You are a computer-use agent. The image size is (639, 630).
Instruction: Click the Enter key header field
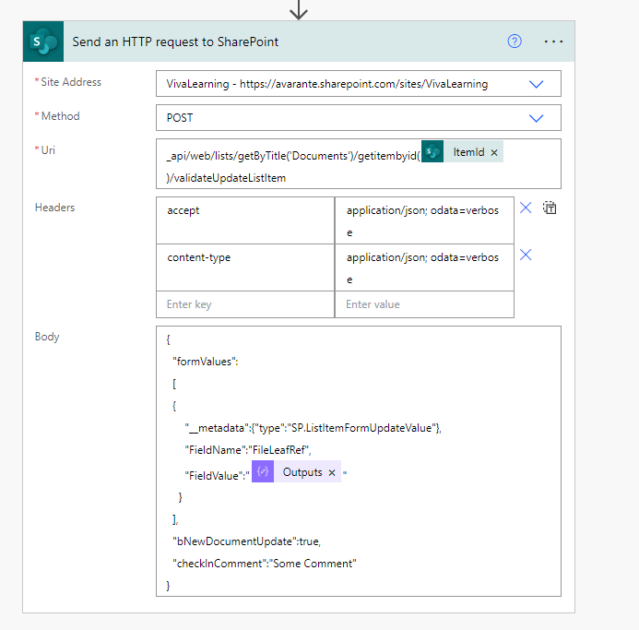tap(245, 304)
